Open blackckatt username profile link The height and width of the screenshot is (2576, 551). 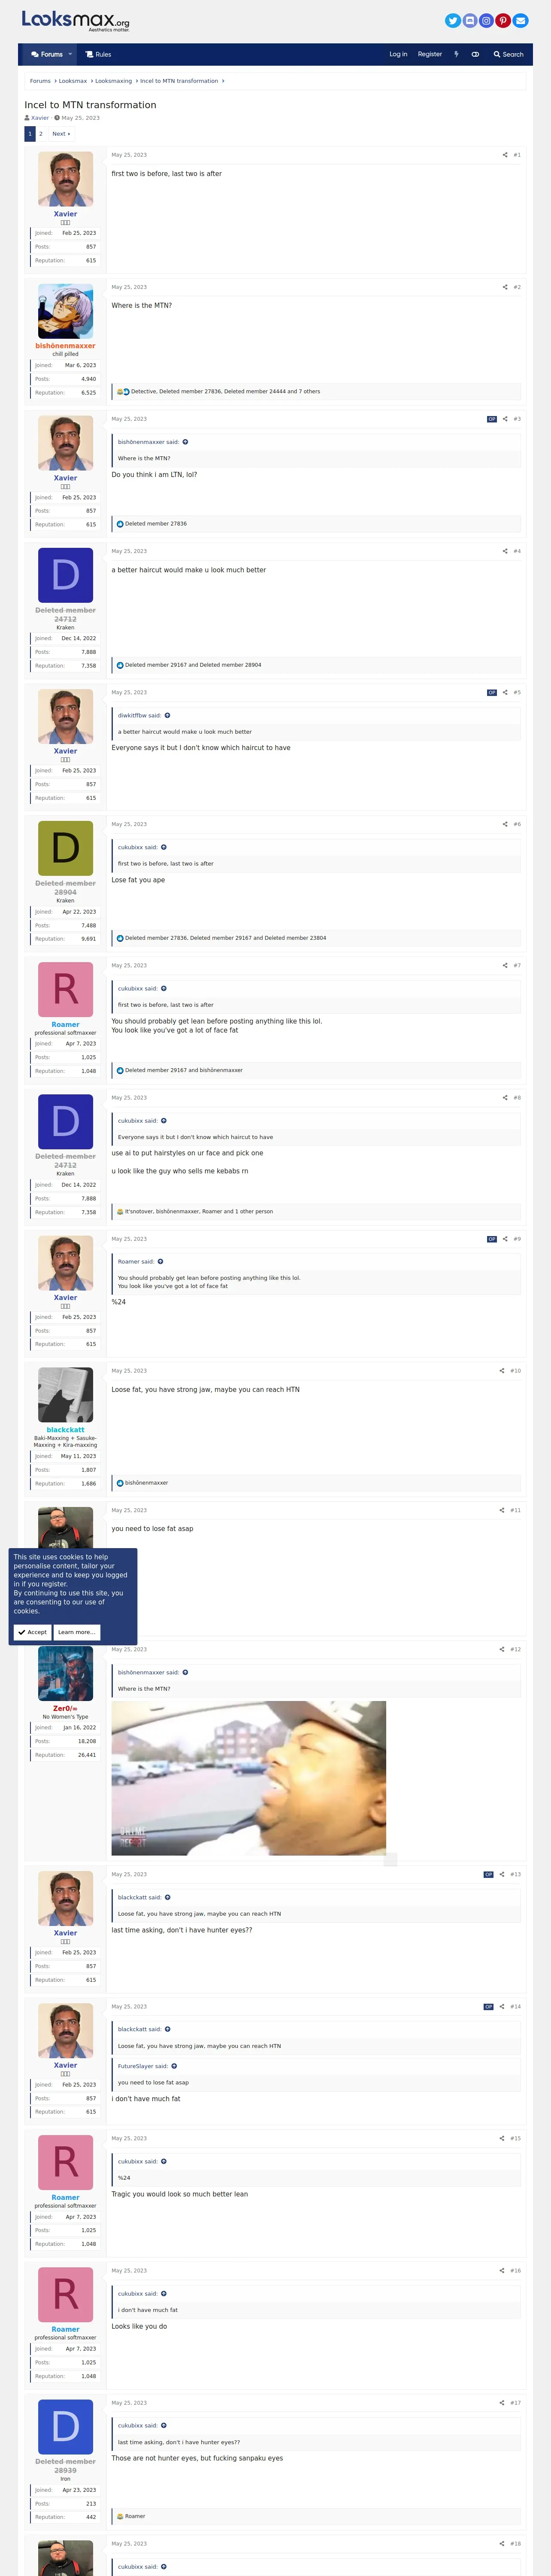65,1430
